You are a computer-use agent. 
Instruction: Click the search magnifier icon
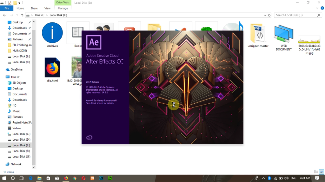(x=319, y=15)
